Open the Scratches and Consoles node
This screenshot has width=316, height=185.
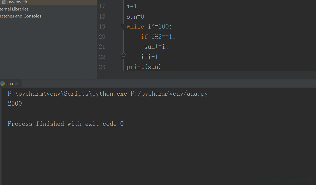[x=21, y=16]
